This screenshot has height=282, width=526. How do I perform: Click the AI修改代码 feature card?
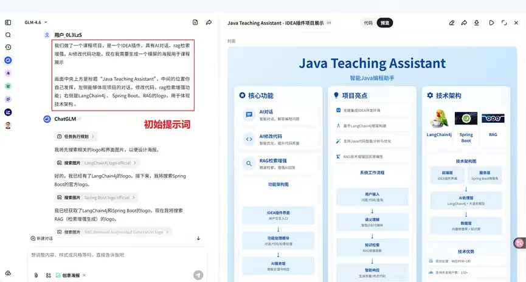279,140
